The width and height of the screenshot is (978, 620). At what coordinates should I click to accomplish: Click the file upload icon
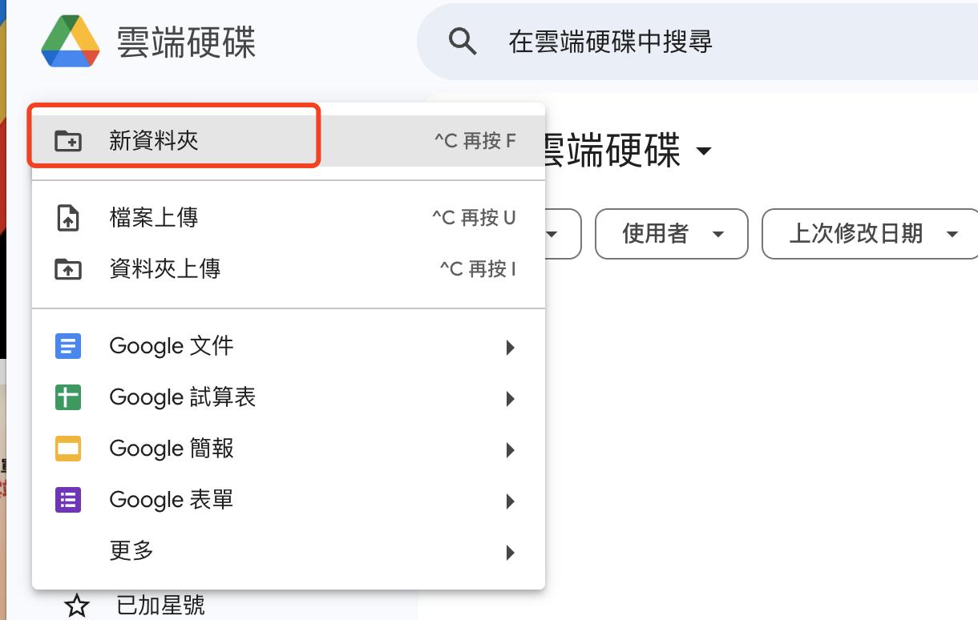pos(67,218)
